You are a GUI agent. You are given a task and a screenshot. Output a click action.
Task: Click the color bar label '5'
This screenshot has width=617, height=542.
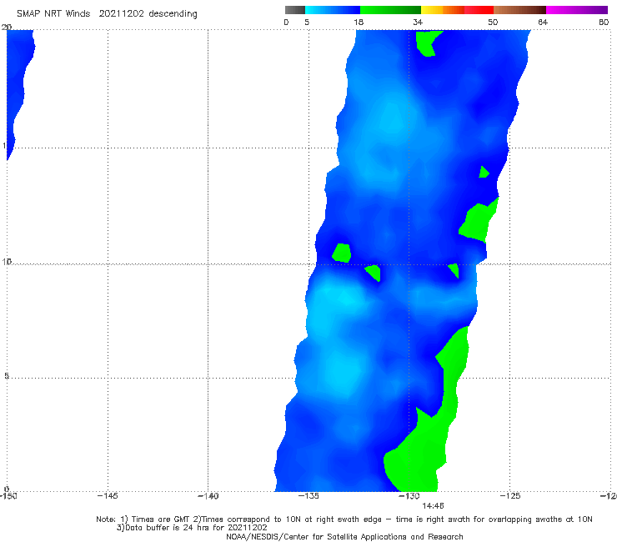point(307,23)
